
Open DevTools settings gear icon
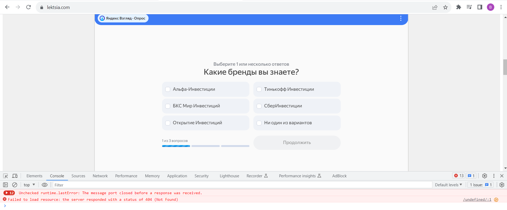pyautogui.click(x=484, y=176)
